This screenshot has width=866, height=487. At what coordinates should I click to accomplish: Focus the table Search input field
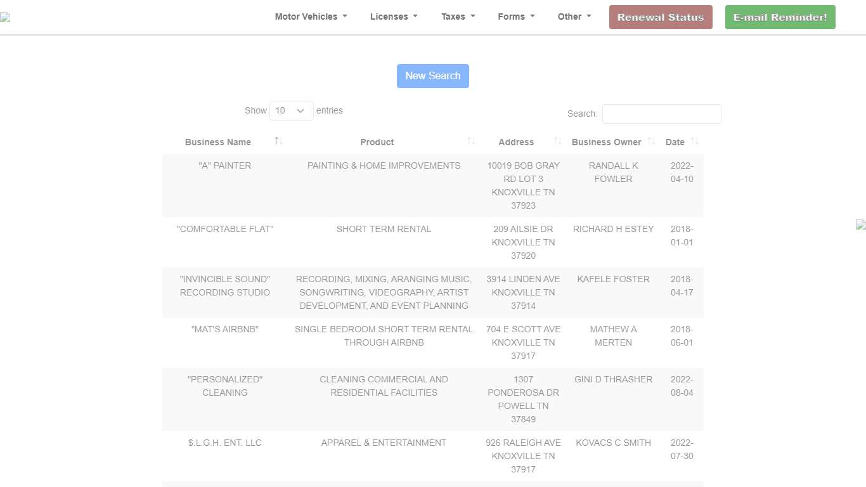(x=661, y=114)
